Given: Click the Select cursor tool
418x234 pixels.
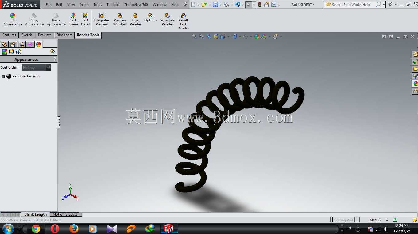Looking at the screenshot, I should point(248,5).
